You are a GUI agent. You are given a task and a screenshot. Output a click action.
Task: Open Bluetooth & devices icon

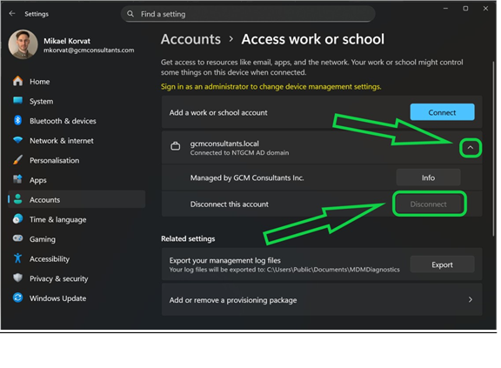pos(18,120)
